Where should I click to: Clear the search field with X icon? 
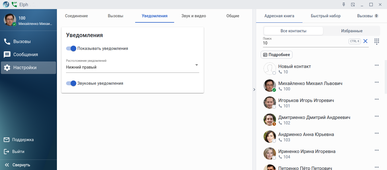click(365, 41)
